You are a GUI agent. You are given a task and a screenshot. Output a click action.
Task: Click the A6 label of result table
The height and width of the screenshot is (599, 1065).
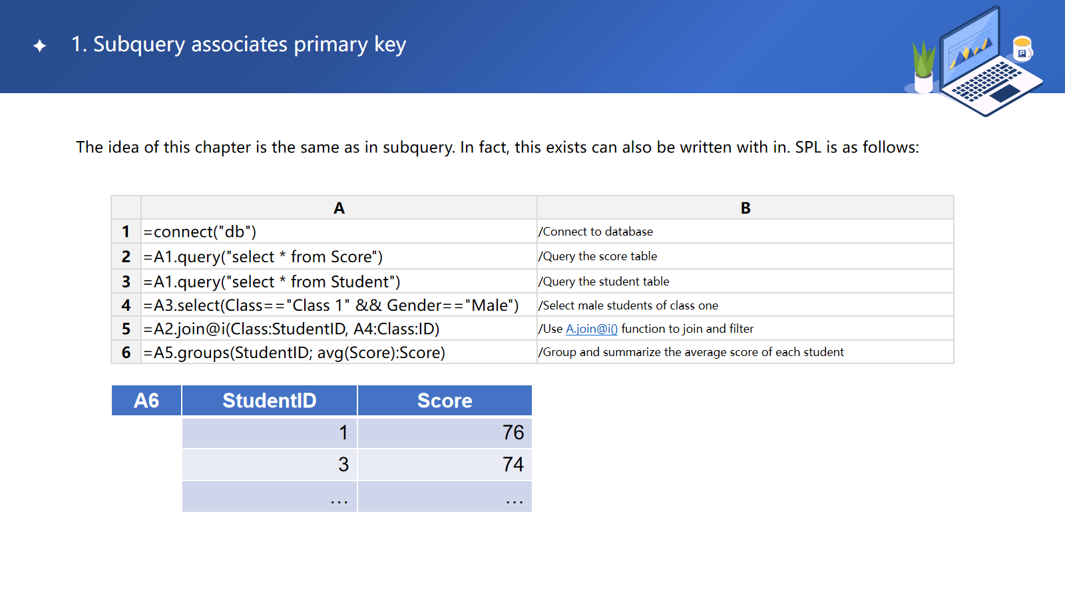(x=146, y=401)
